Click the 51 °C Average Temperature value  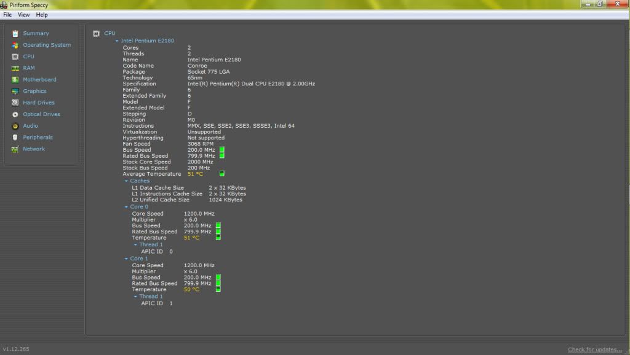tap(195, 174)
